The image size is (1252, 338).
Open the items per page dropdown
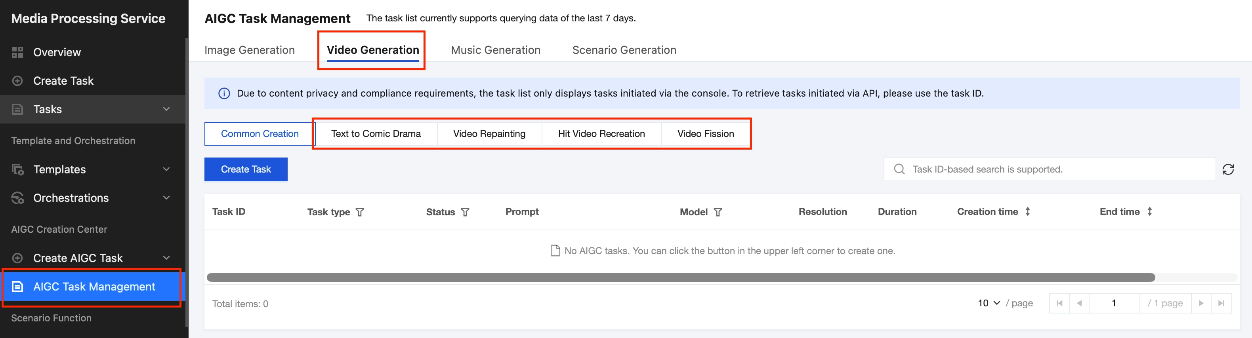tap(989, 304)
